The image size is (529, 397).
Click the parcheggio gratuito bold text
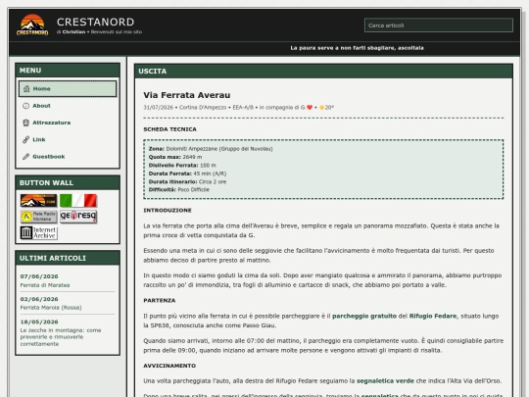tap(364, 316)
